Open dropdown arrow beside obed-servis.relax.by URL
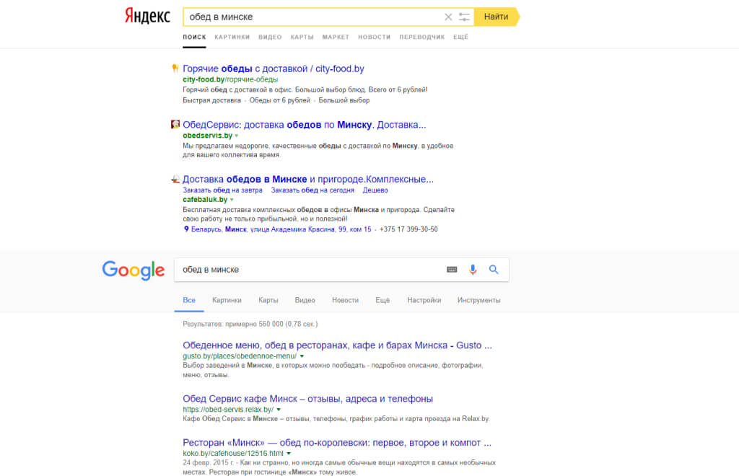 [279, 410]
